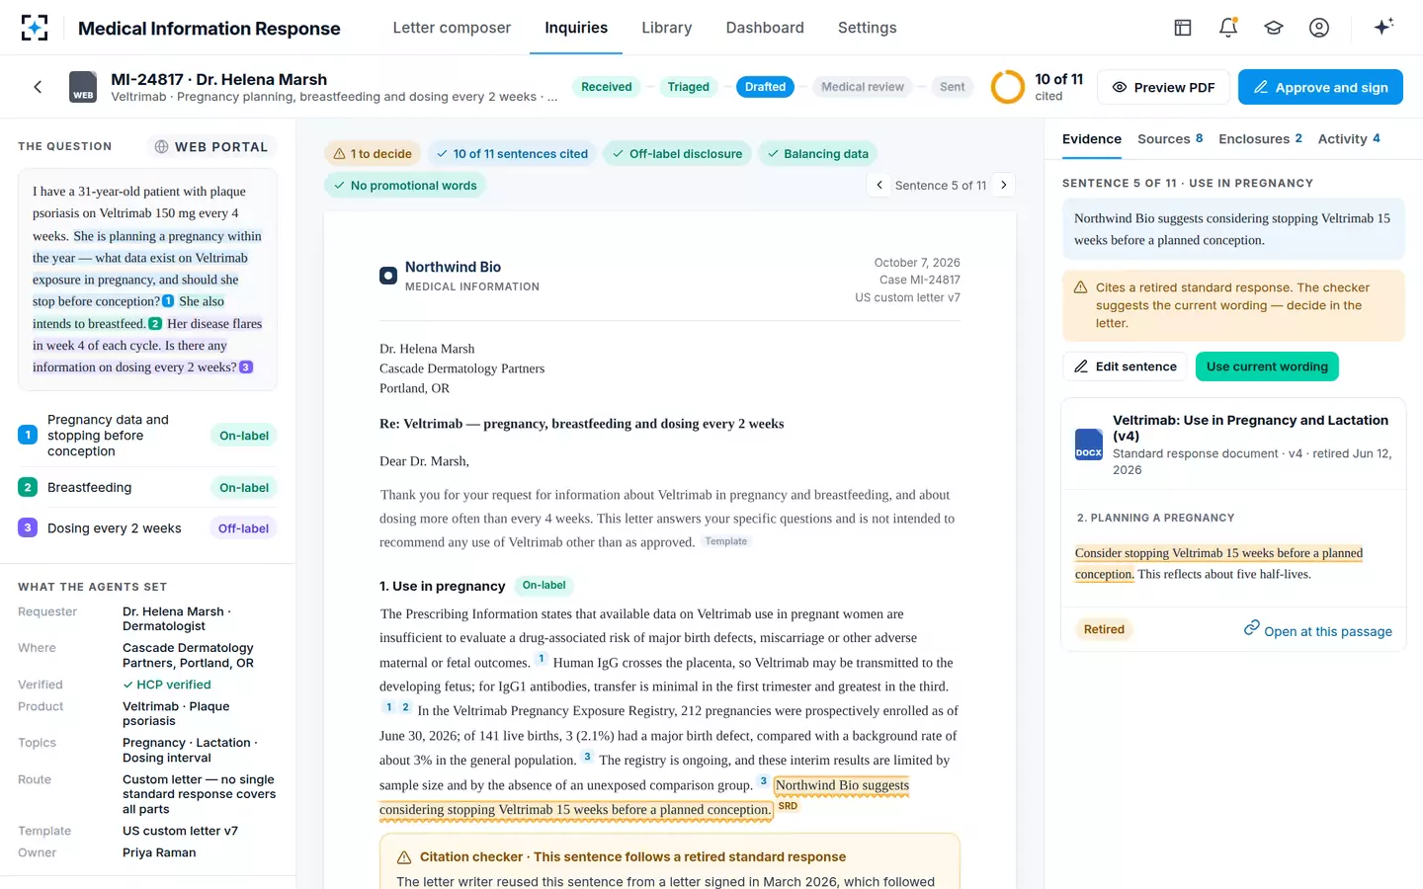Open the layout panel icon in header
The height and width of the screenshot is (889, 1423).
[1183, 28]
